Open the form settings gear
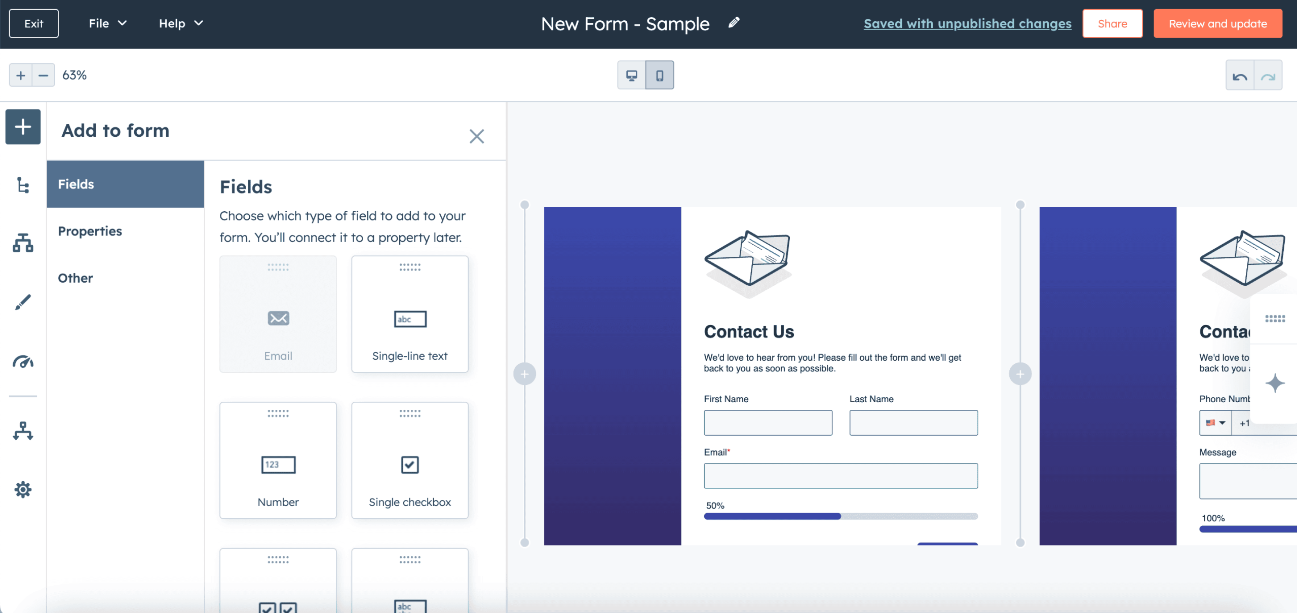Screen dimensions: 1297x613 point(22,489)
